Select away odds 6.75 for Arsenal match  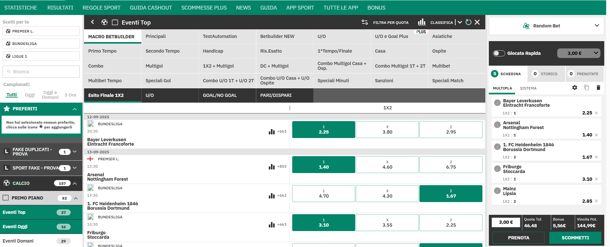point(451,164)
